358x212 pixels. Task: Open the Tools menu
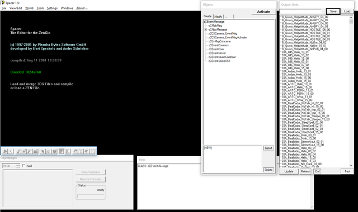click(40, 8)
